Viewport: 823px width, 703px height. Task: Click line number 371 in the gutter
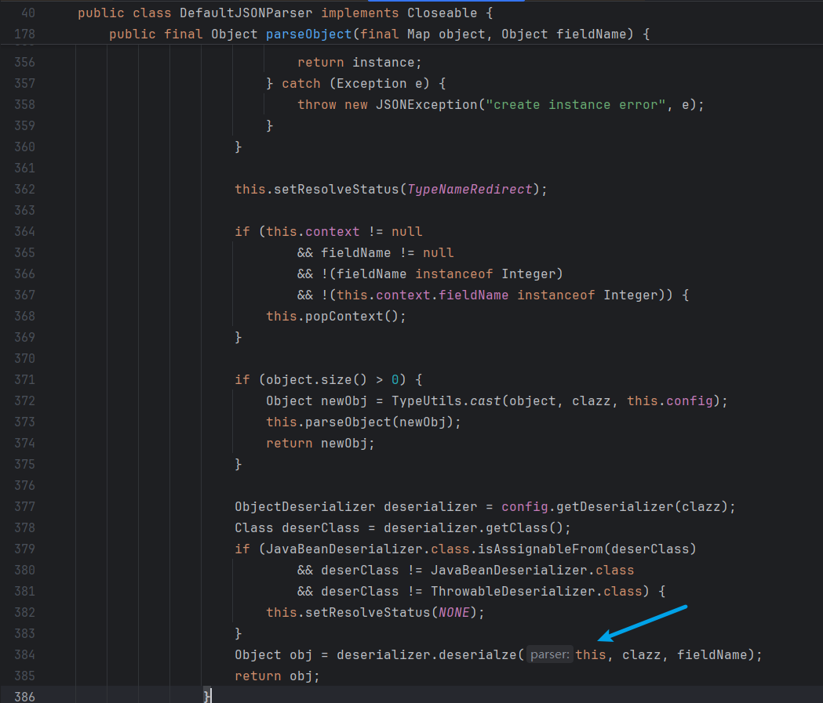tap(24, 379)
